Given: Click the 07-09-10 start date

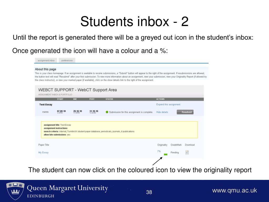Looking at the screenshot, I should [x=61, y=111].
